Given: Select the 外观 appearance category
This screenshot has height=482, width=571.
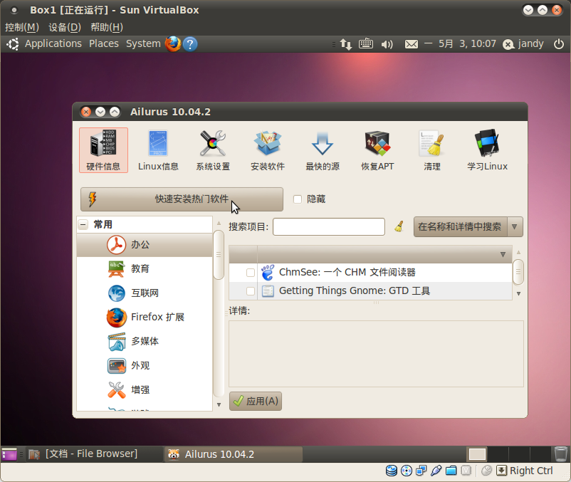Looking at the screenshot, I should 145,365.
